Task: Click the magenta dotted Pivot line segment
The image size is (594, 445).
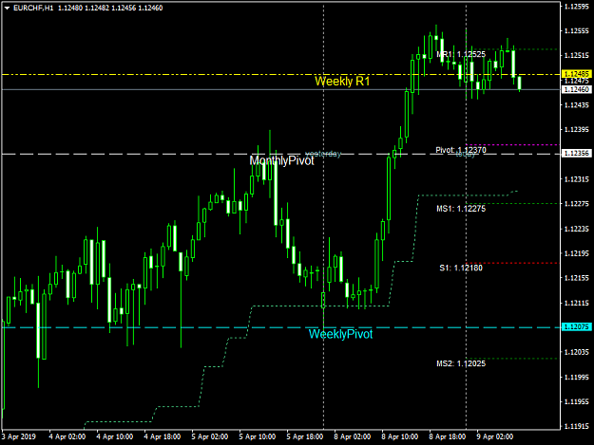Action: click(512, 145)
